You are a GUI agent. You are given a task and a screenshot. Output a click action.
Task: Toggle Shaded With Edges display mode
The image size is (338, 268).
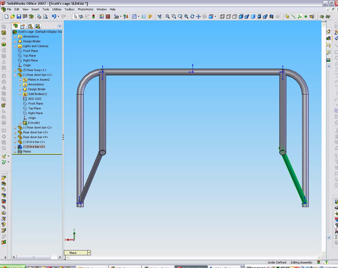click(x=241, y=17)
